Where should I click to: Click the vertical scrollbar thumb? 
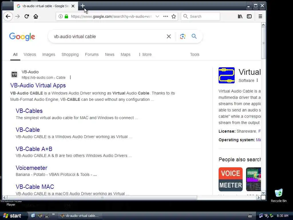tap(263, 43)
